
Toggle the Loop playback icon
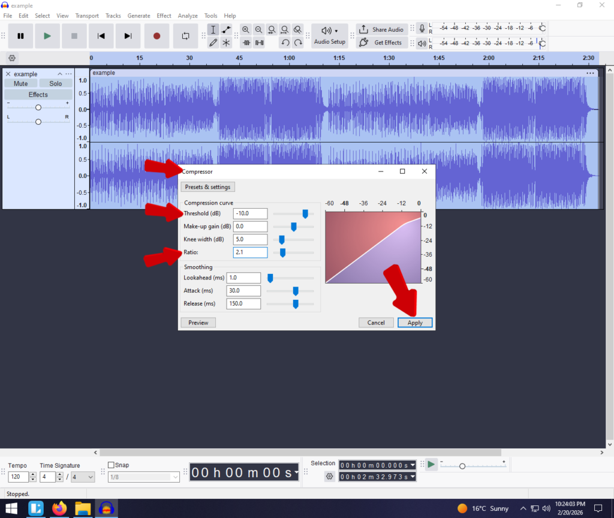[x=185, y=36]
